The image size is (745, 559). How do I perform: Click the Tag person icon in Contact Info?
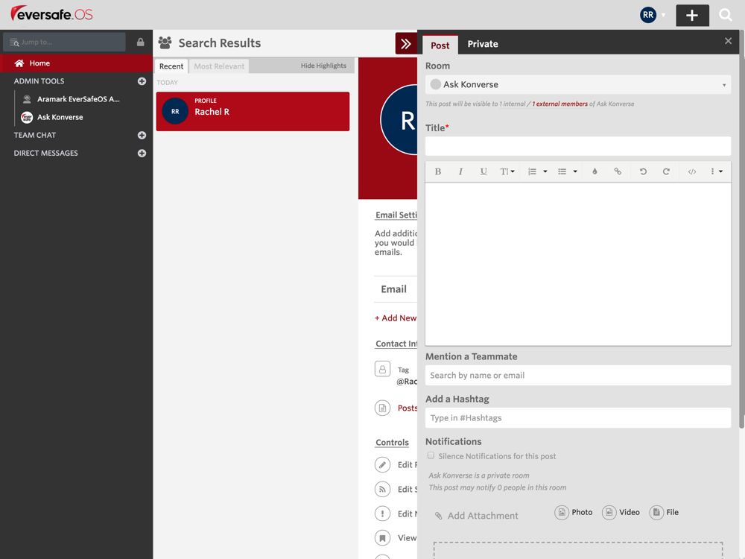click(x=382, y=369)
